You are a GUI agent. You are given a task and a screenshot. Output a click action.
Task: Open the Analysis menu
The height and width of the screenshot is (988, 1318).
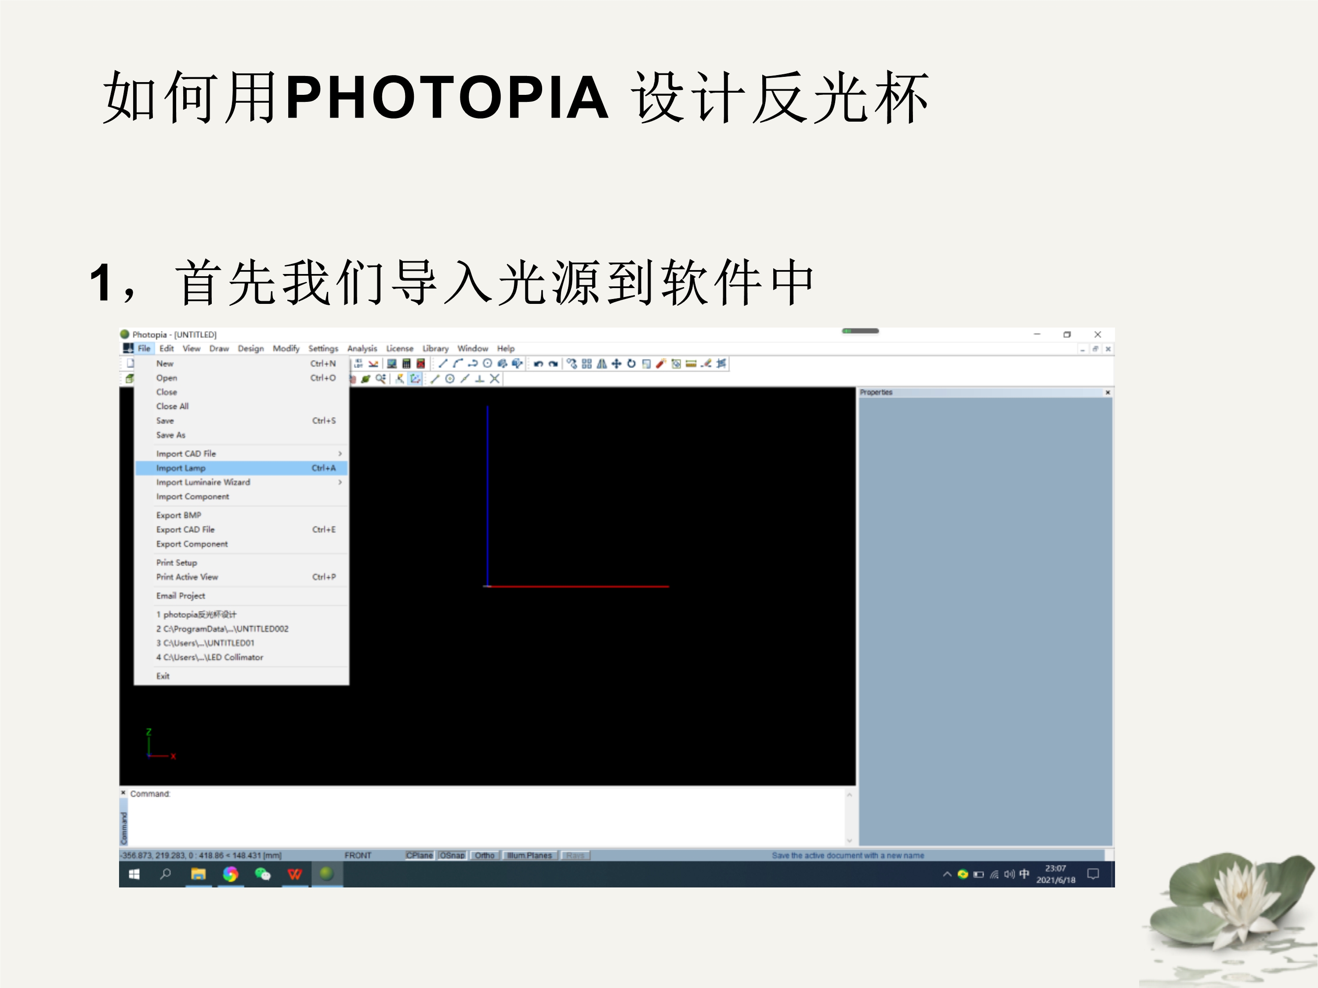point(362,348)
